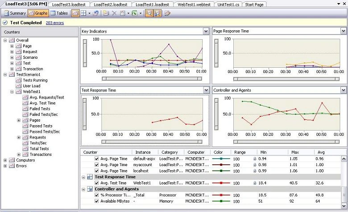Open dropdown arrow beside graph options icon
This screenshot has width=348, height=212.
pos(128,13)
